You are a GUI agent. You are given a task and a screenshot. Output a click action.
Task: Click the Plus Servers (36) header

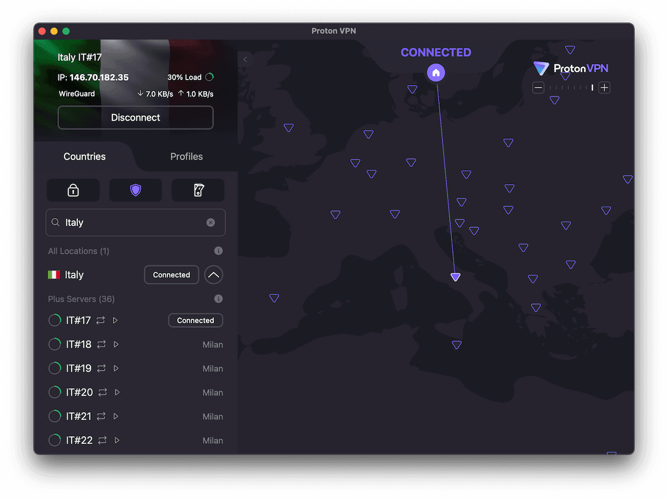tap(81, 299)
